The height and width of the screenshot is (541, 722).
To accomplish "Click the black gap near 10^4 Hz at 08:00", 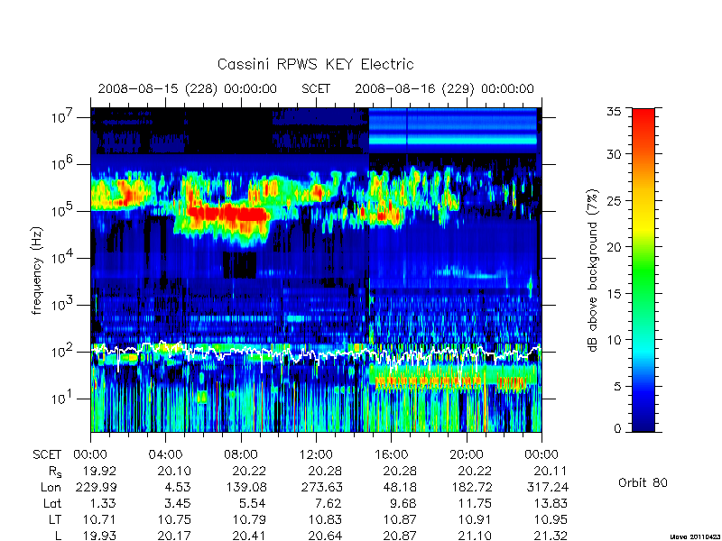I will (x=239, y=265).
